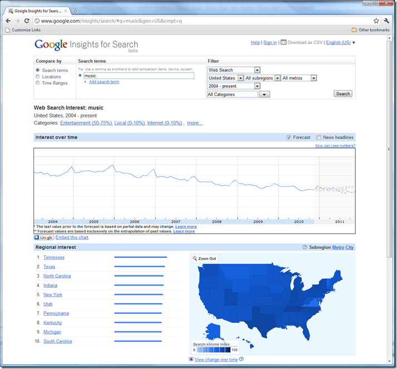
Task: Click the Texas region link
Action: (x=49, y=267)
